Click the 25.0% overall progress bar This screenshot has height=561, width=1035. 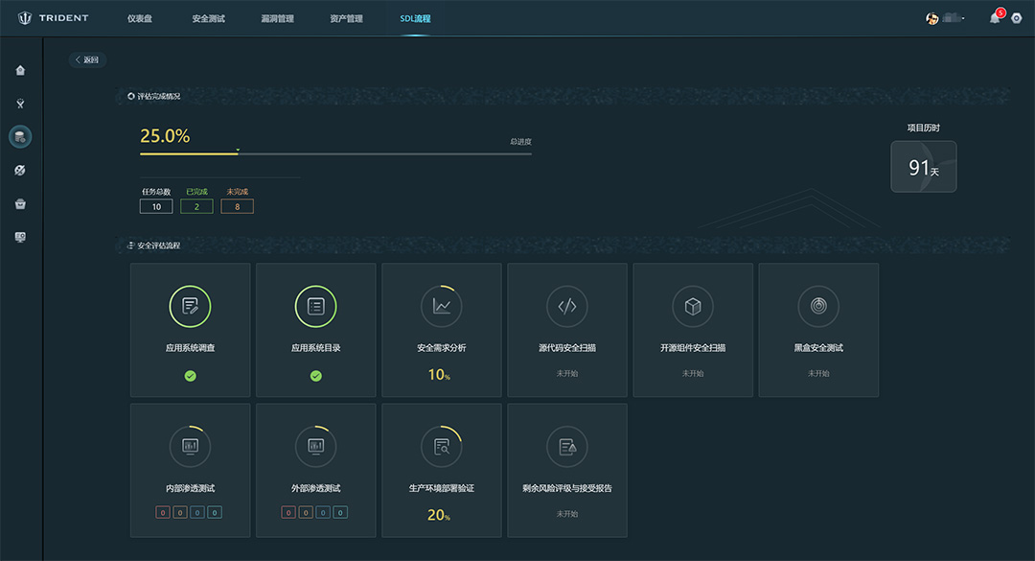(x=335, y=153)
